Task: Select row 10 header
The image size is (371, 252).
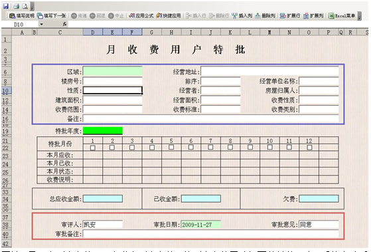Action: (x=6, y=90)
